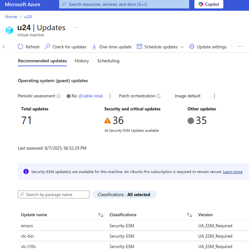
Task: Click the orange warning icon beside 36
Action: [x=107, y=120]
